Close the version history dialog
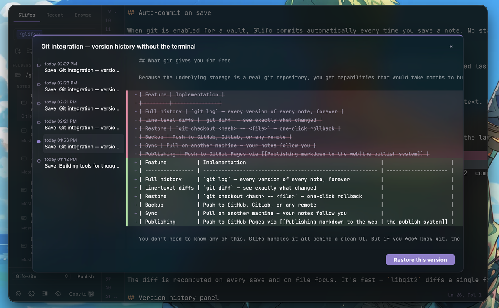The width and height of the screenshot is (499, 308). coord(451,47)
